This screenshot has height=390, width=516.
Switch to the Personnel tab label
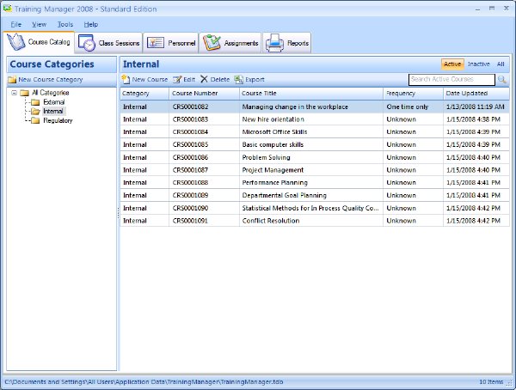[x=181, y=43]
